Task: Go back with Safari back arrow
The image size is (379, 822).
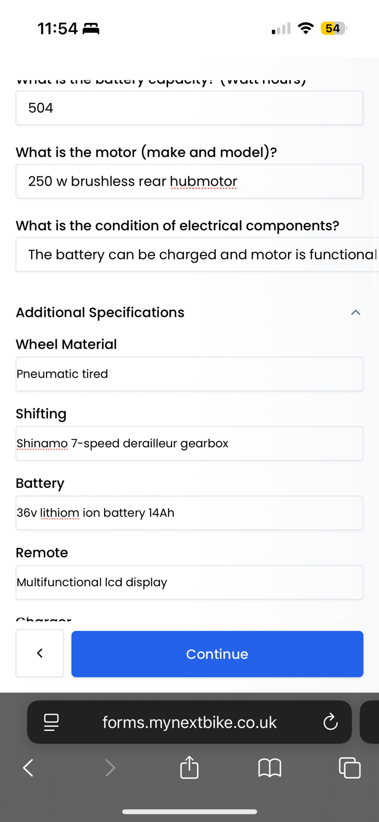Action: tap(28, 768)
